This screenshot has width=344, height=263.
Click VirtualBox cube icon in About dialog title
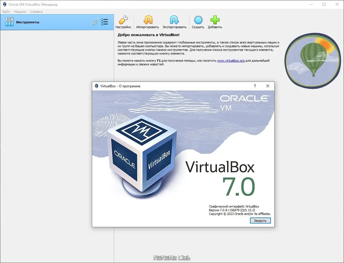tap(96, 86)
